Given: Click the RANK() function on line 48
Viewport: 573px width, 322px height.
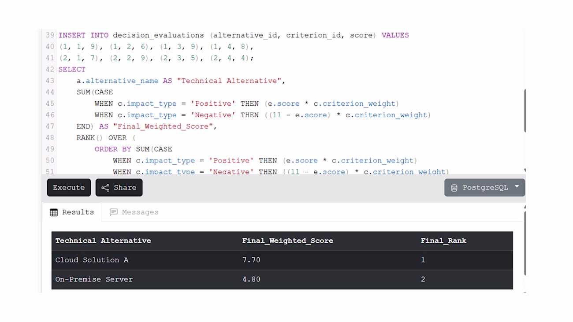Looking at the screenshot, I should tap(90, 138).
